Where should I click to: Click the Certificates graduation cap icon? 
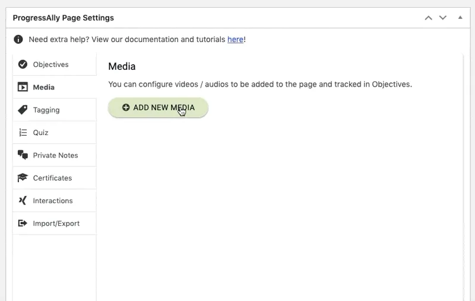[23, 178]
